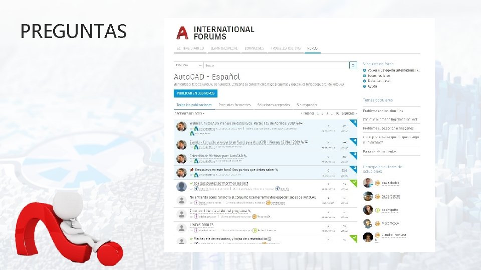This screenshot has width=481, height=270.
Task: Click 'AutoCAD - Español' forum heading
Action: (x=207, y=76)
